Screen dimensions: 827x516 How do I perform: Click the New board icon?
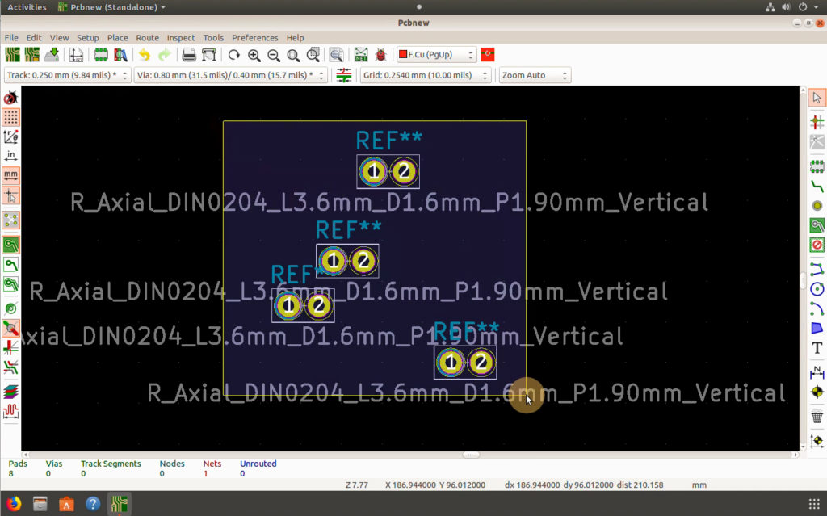12,55
